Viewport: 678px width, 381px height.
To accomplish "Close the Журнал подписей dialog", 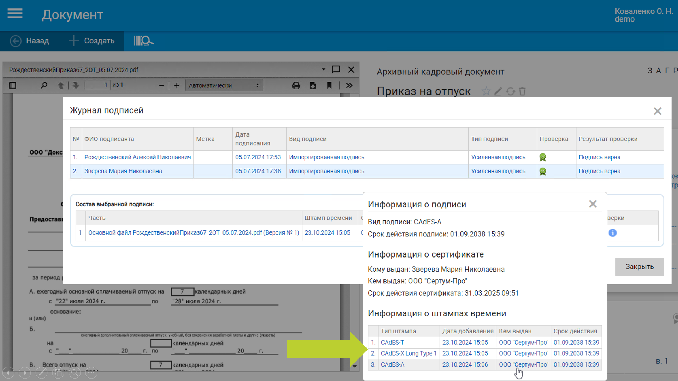I will 658,111.
